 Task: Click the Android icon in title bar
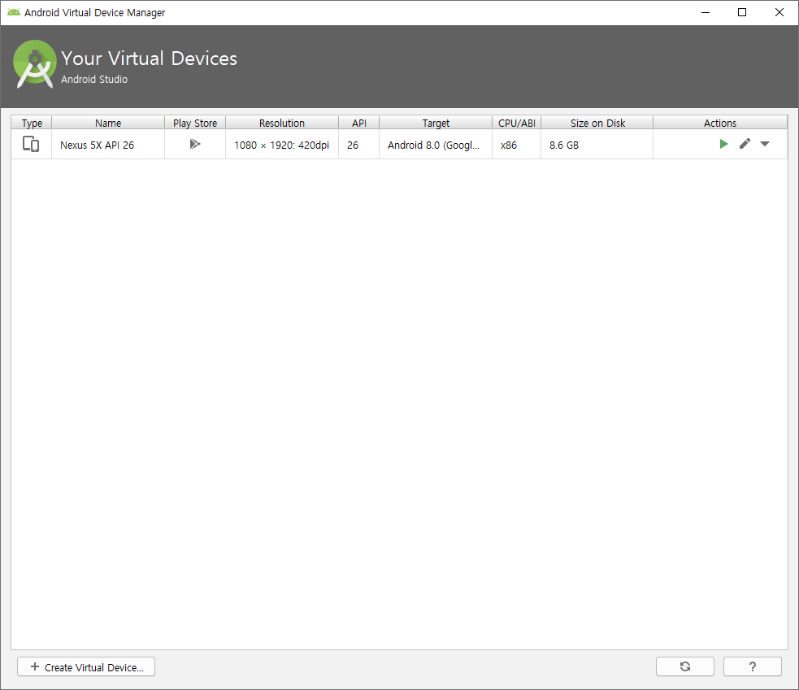coord(14,12)
